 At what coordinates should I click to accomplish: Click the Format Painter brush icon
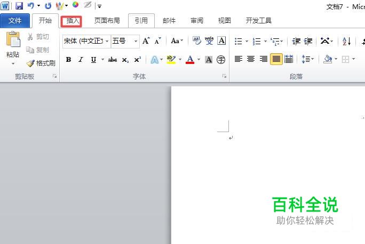(x=30, y=63)
